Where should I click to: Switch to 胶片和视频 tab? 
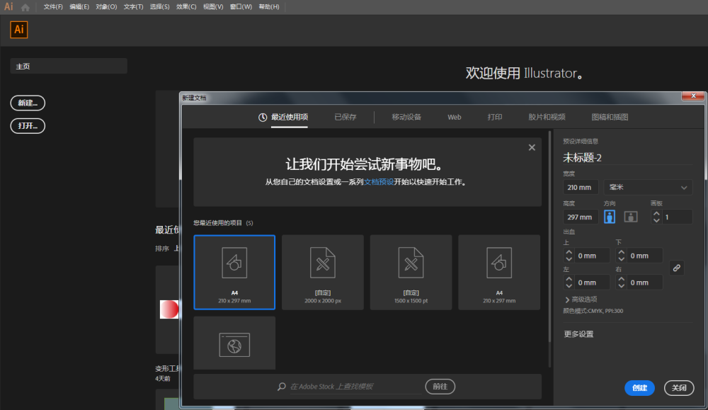[547, 118]
